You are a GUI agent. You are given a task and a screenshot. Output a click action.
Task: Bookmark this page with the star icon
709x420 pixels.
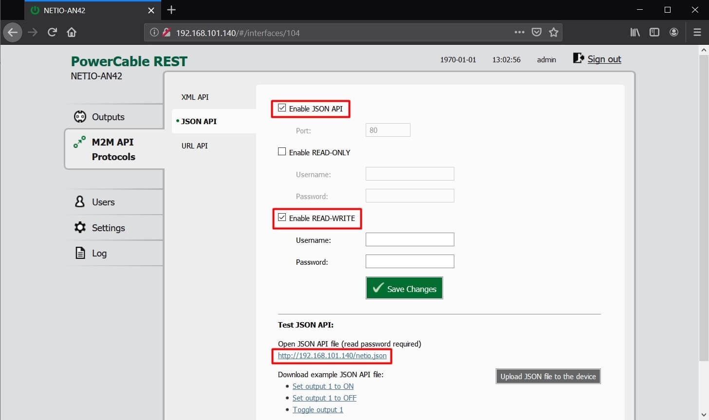click(x=554, y=33)
